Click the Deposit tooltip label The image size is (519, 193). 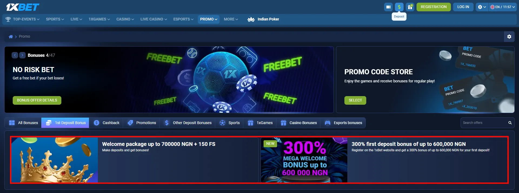point(399,16)
